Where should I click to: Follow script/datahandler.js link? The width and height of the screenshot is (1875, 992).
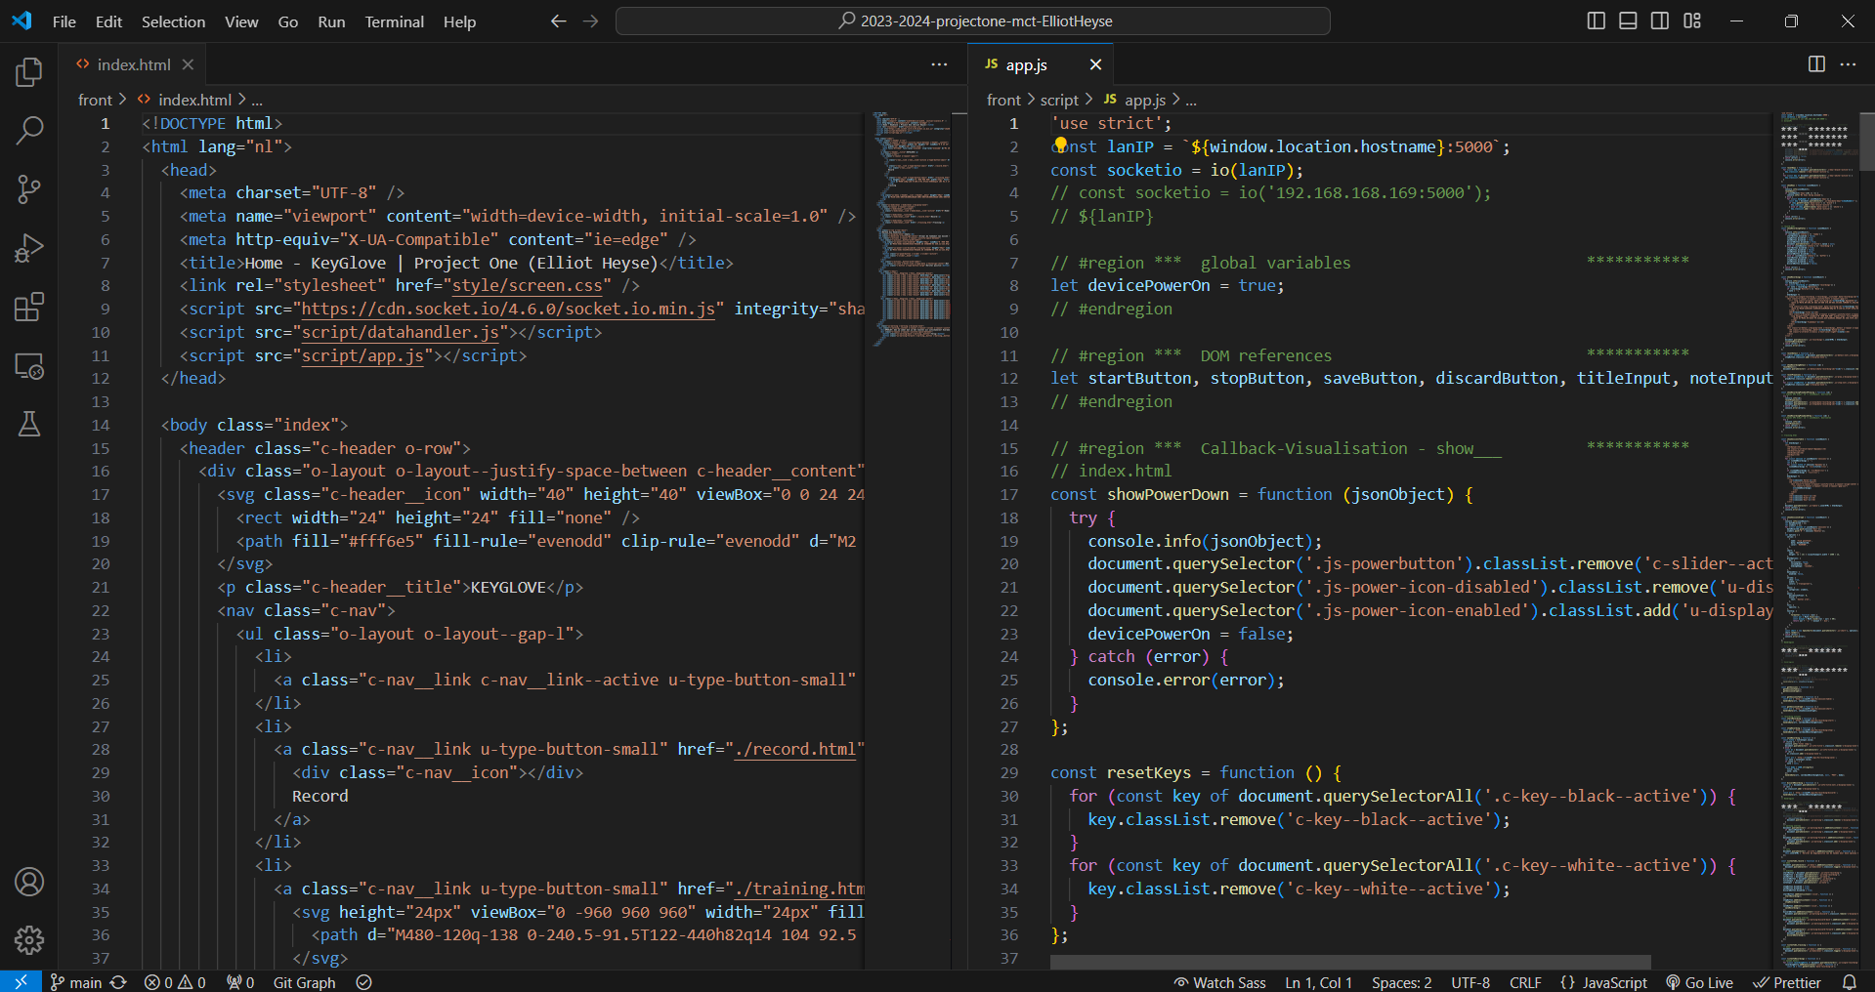coord(401,332)
